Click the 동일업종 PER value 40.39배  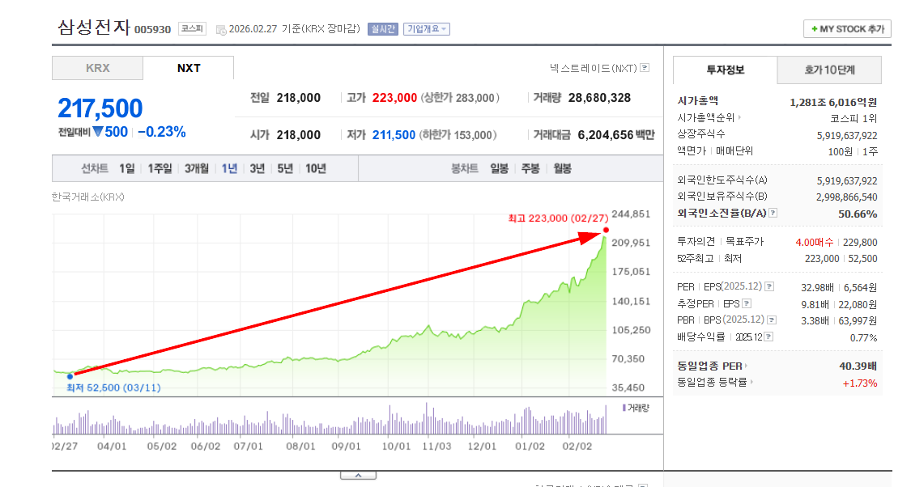[858, 366]
